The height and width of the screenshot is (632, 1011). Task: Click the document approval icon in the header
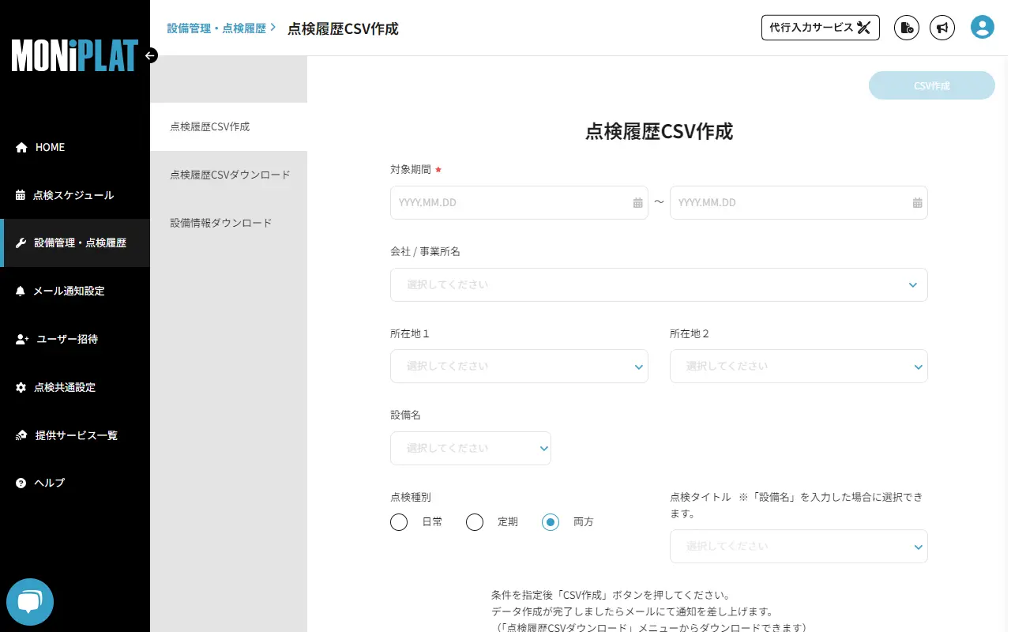tap(906, 27)
